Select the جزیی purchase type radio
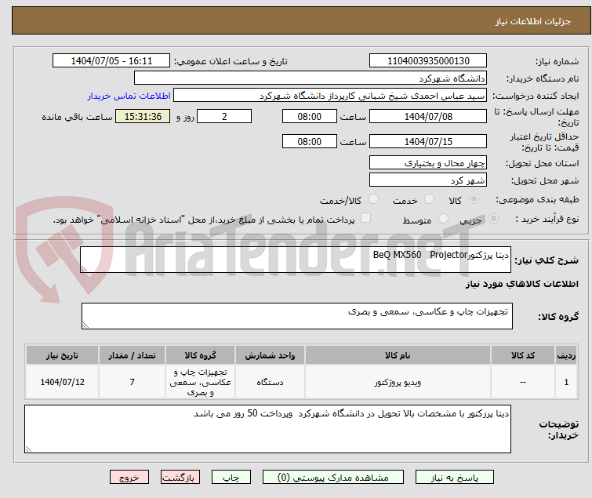This screenshot has width=592, height=498. [x=493, y=219]
